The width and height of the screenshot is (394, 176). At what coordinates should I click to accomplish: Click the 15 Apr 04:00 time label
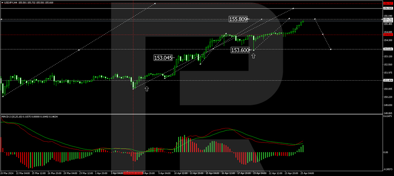(x=212, y=173)
